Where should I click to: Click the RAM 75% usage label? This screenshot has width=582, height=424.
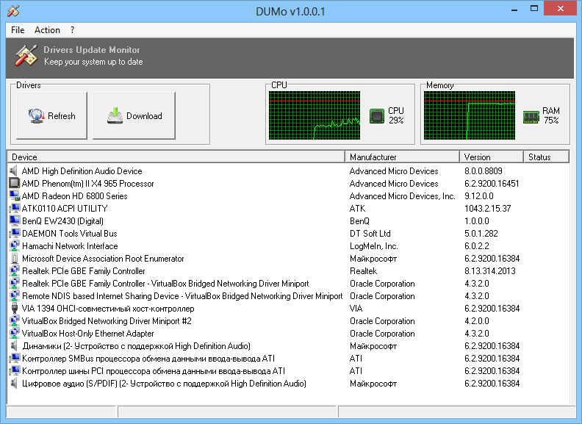click(551, 115)
